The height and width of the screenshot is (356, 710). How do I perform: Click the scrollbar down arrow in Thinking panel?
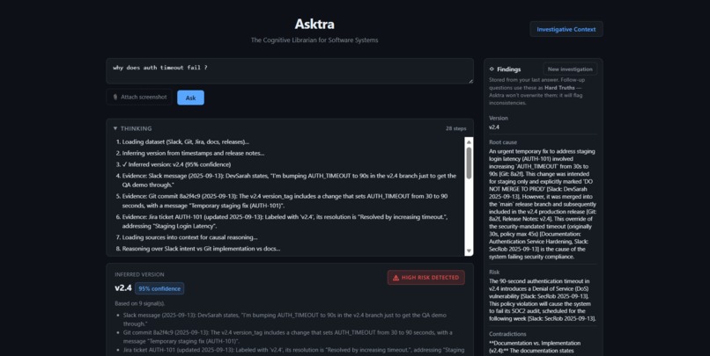point(469,251)
